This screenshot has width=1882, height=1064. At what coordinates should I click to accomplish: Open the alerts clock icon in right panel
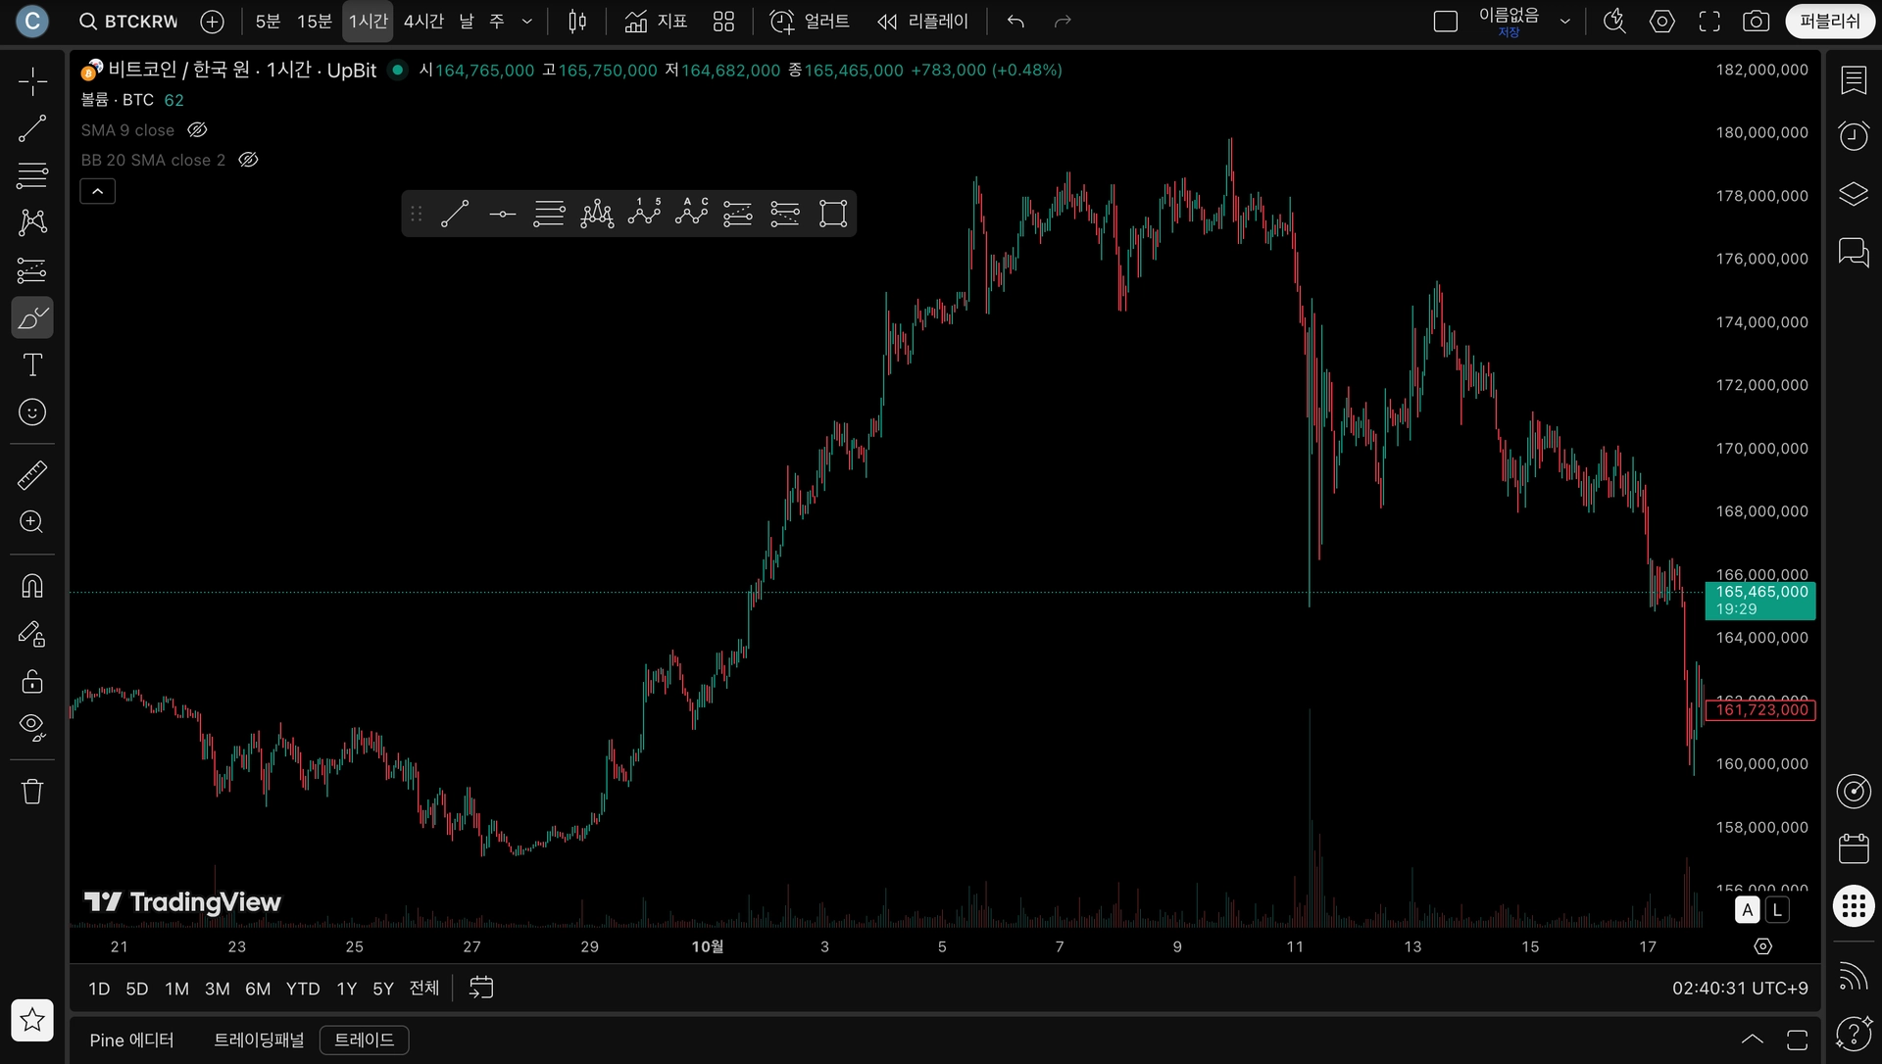[x=1853, y=135]
